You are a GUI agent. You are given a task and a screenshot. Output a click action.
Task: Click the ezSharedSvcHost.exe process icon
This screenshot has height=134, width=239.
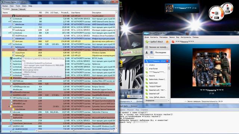11,92
